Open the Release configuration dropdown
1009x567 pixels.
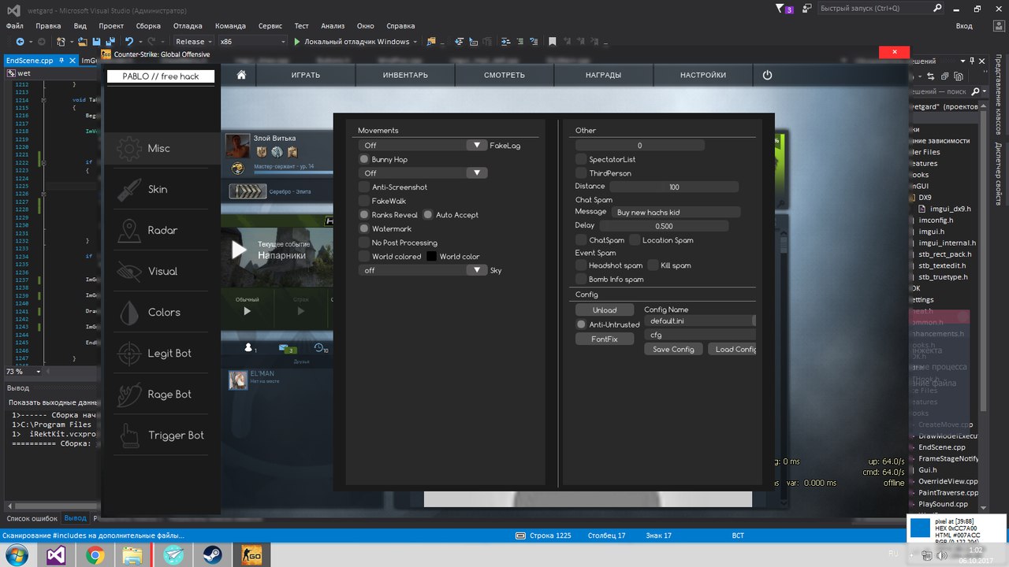point(193,42)
